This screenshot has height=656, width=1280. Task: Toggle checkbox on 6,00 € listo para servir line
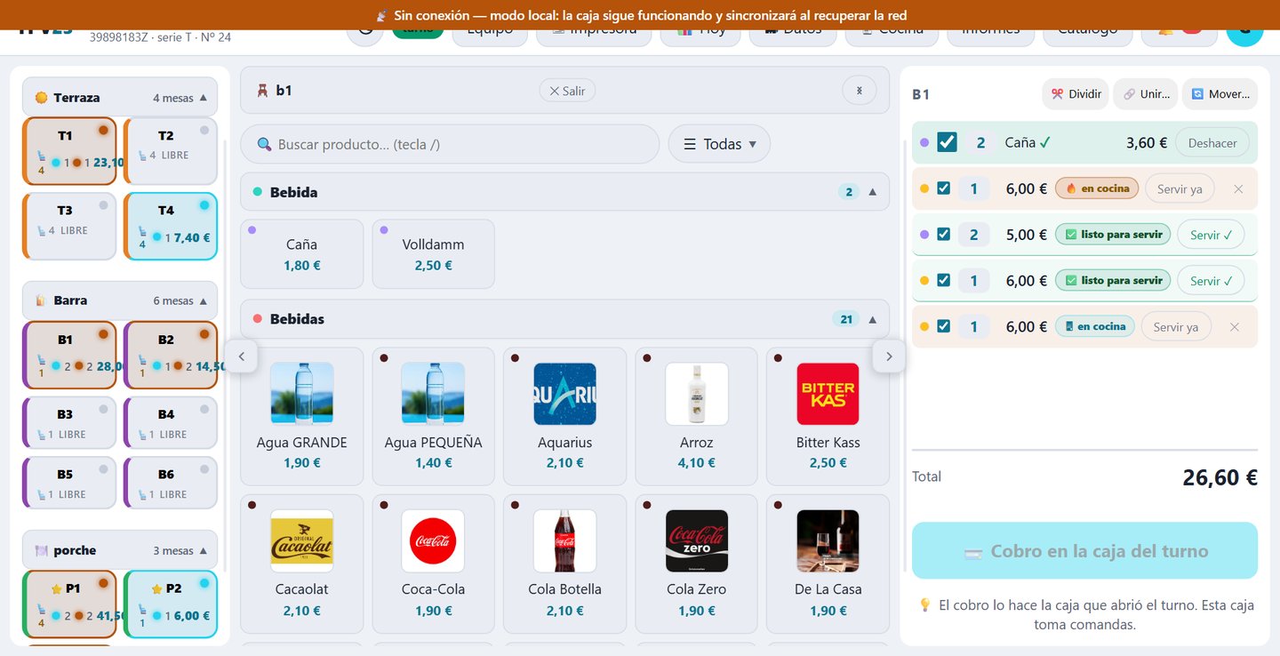click(x=944, y=280)
